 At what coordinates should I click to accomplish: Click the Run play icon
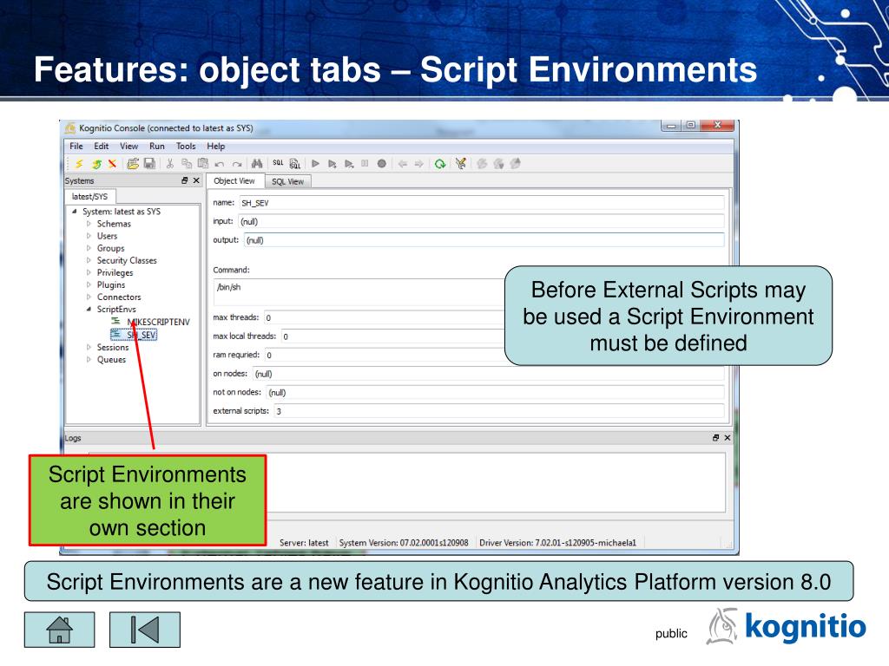point(316,164)
